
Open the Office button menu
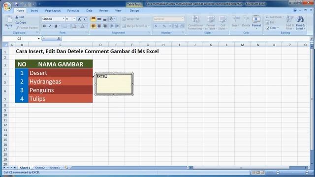7,6
